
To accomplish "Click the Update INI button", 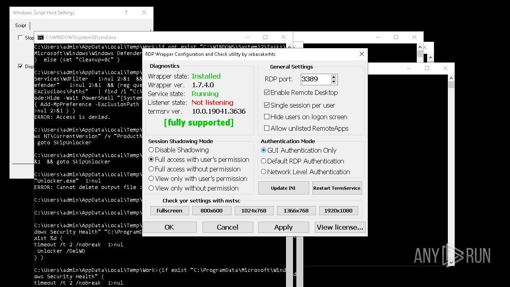I will point(283,188).
